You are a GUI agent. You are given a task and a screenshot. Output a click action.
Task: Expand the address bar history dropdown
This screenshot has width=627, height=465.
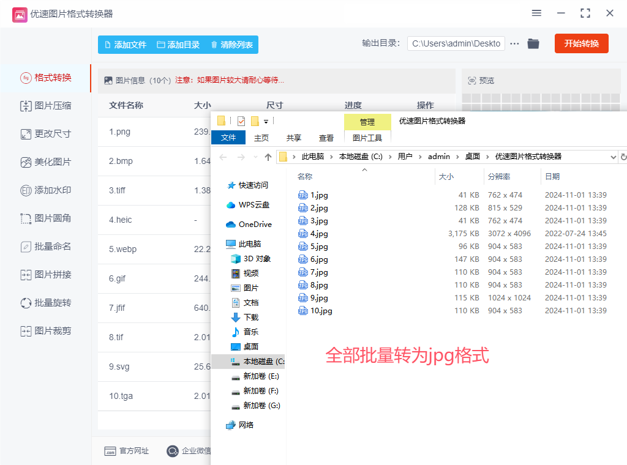point(613,157)
